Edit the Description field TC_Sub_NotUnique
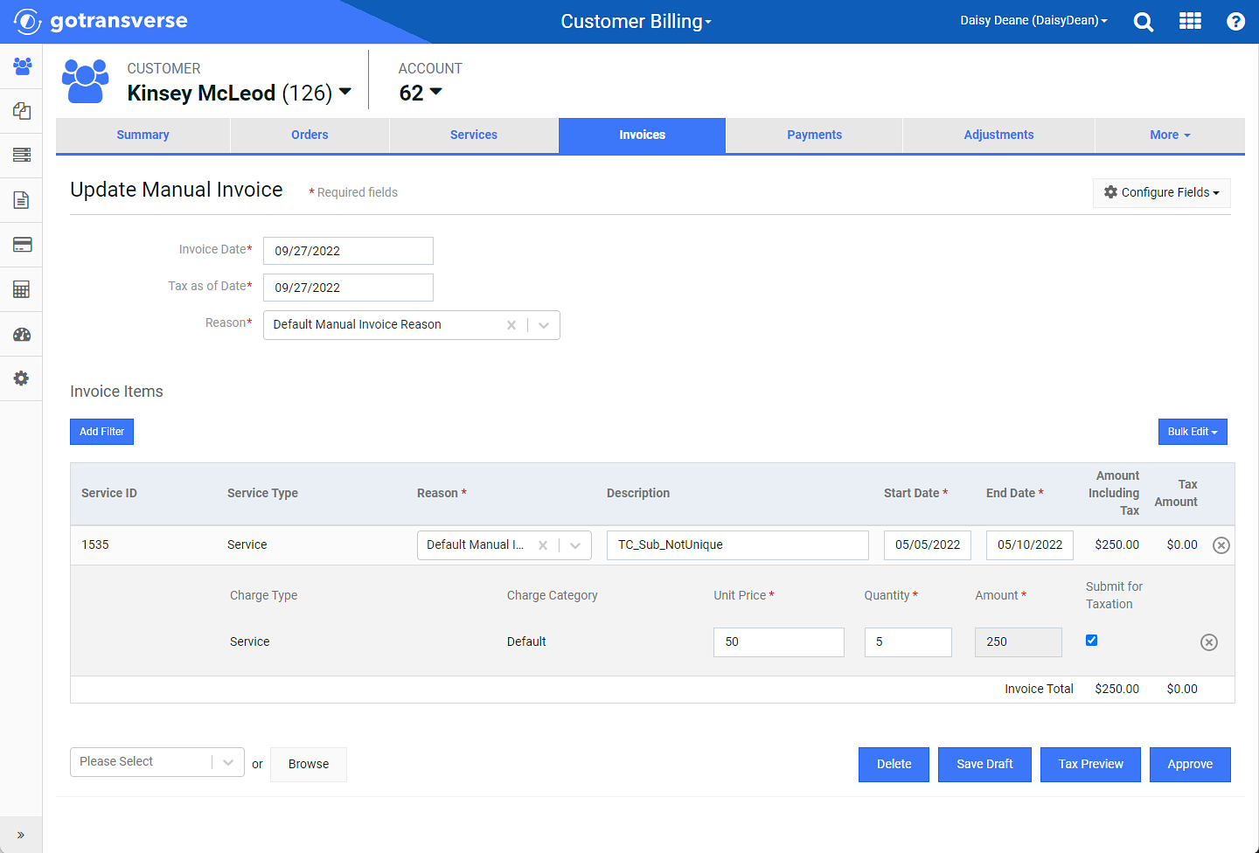Viewport: 1259px width, 853px height. pos(738,545)
